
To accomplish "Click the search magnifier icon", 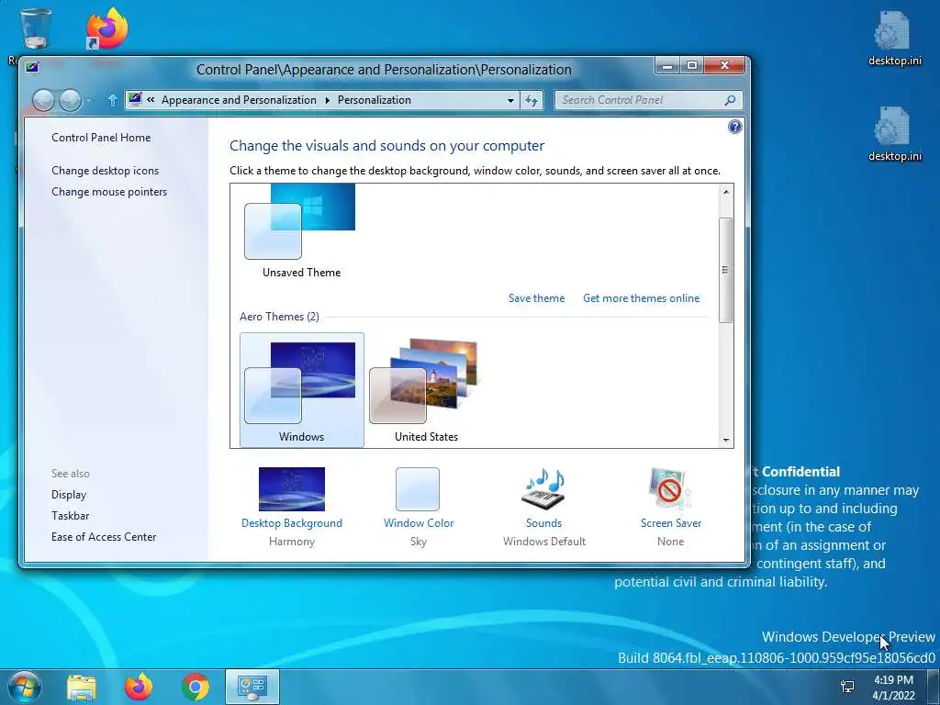I will [x=730, y=100].
